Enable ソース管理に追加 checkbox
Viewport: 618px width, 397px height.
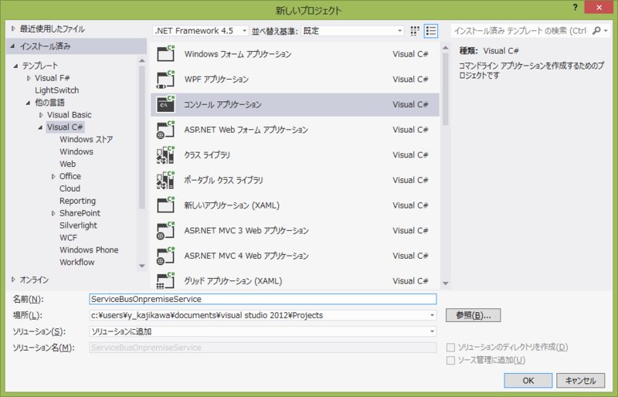(x=450, y=360)
